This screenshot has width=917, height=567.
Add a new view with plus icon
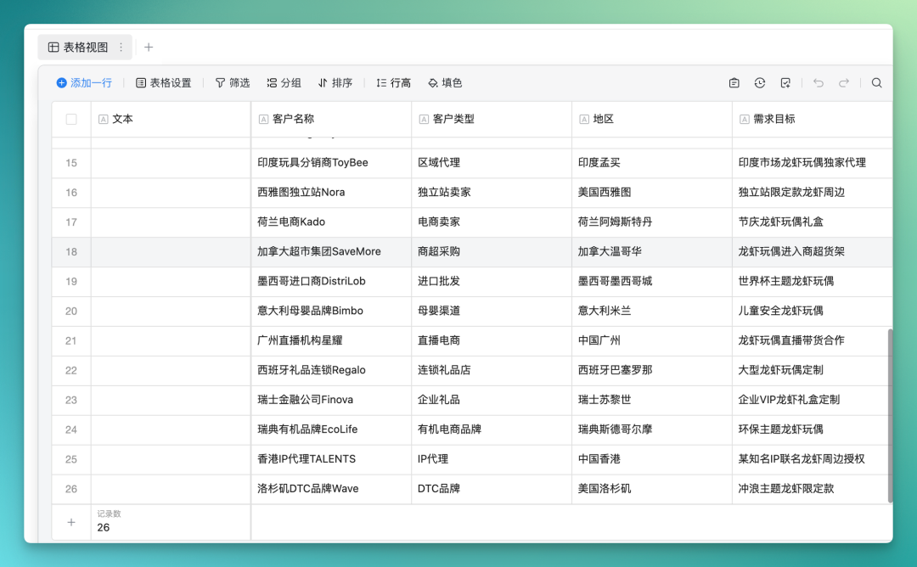click(x=149, y=48)
